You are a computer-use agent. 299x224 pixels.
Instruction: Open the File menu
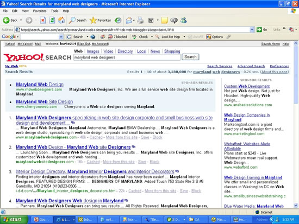(5, 11)
